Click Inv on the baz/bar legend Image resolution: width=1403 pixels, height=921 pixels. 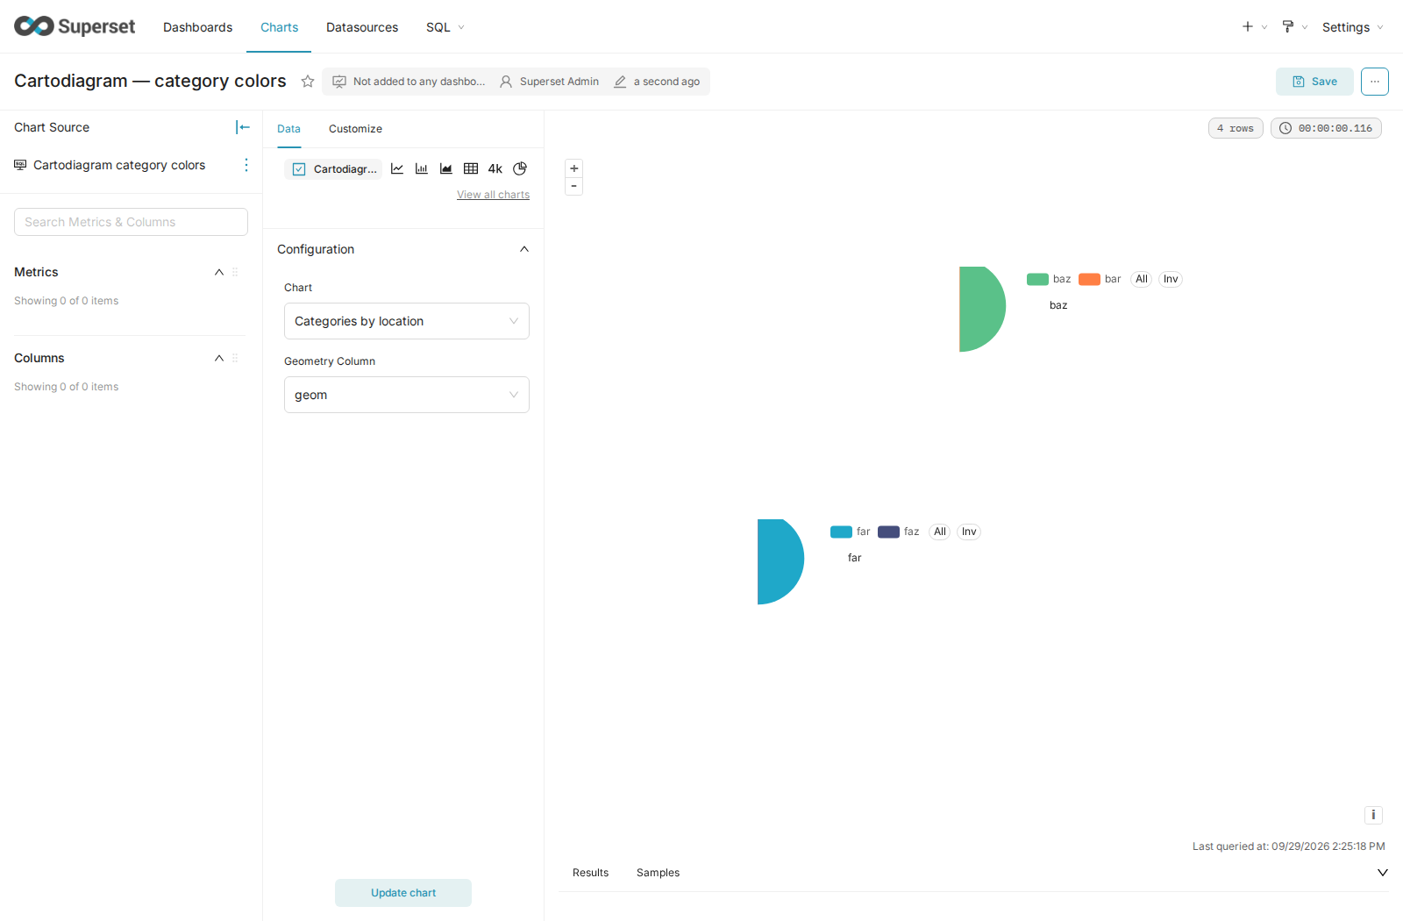(1171, 279)
